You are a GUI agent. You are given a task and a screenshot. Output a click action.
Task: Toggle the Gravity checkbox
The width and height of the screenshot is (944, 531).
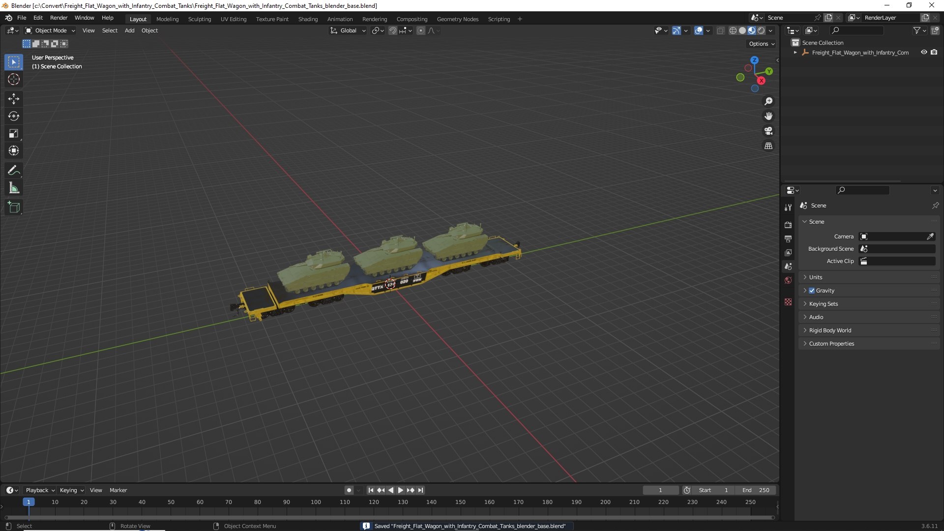point(812,291)
